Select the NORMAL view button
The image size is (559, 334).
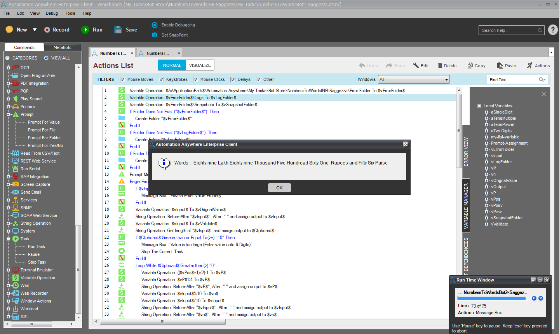point(172,65)
